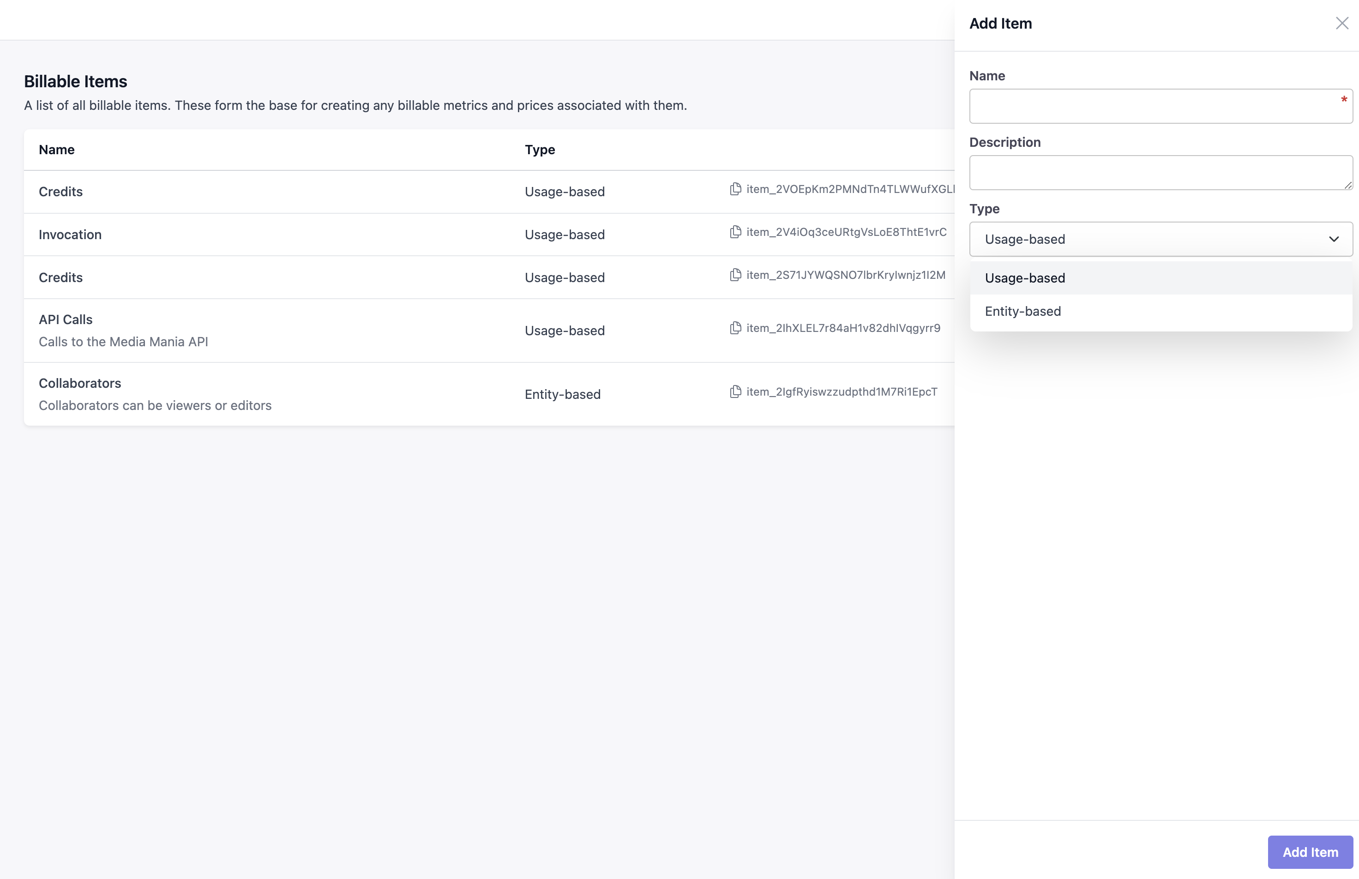
Task: Click the Collaborators row name
Action: pyautogui.click(x=80, y=383)
